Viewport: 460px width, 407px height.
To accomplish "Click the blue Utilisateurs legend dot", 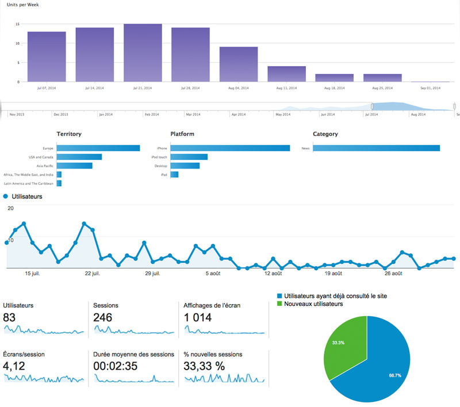I will point(5,196).
